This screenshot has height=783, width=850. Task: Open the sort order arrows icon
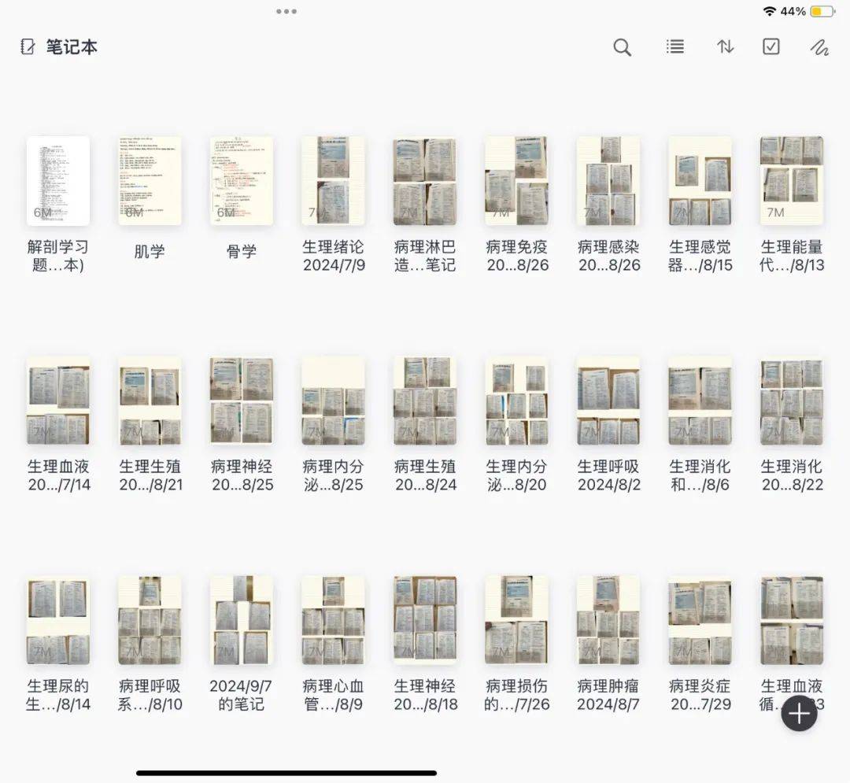(726, 46)
